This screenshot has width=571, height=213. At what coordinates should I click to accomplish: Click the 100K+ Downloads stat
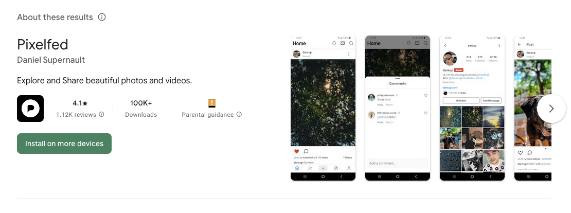tap(141, 109)
